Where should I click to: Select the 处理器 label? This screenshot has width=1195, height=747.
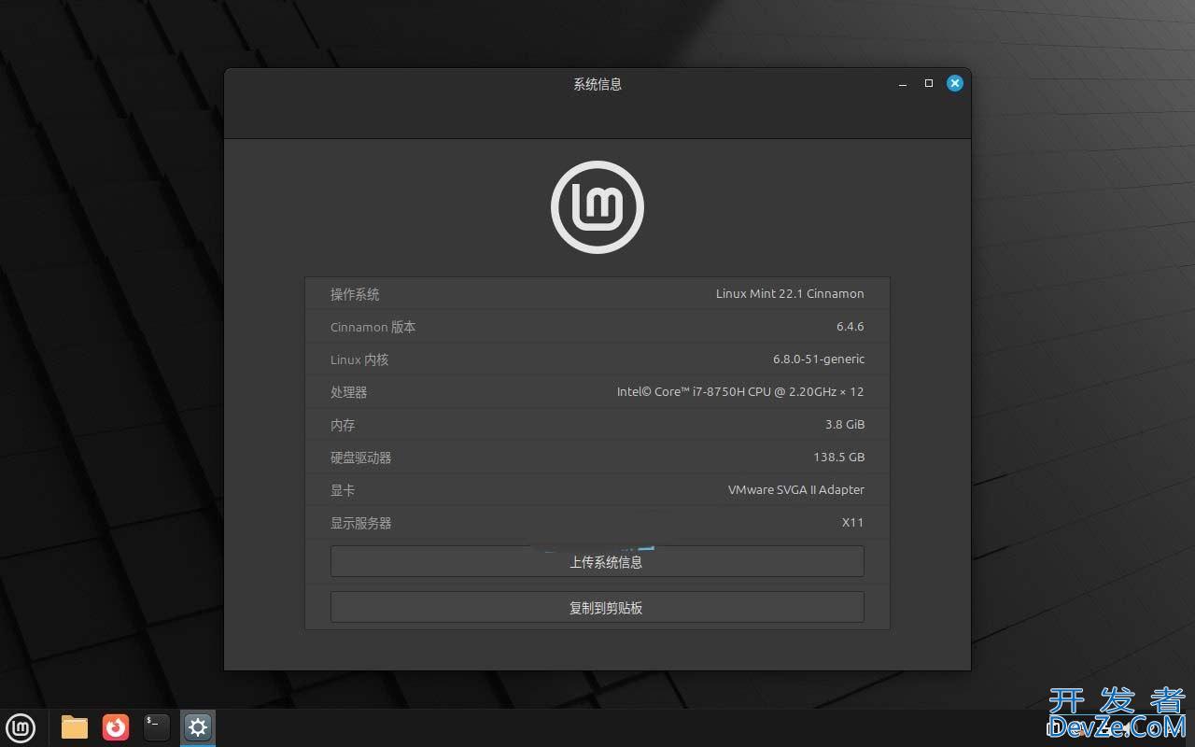click(348, 392)
